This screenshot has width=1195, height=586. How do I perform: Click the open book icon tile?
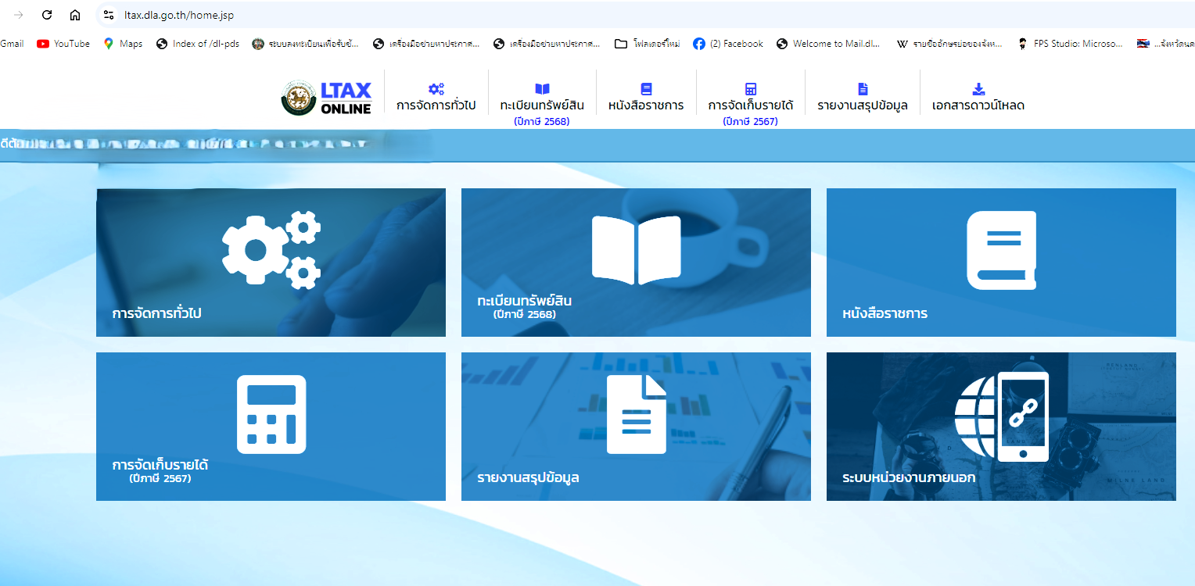636,250
